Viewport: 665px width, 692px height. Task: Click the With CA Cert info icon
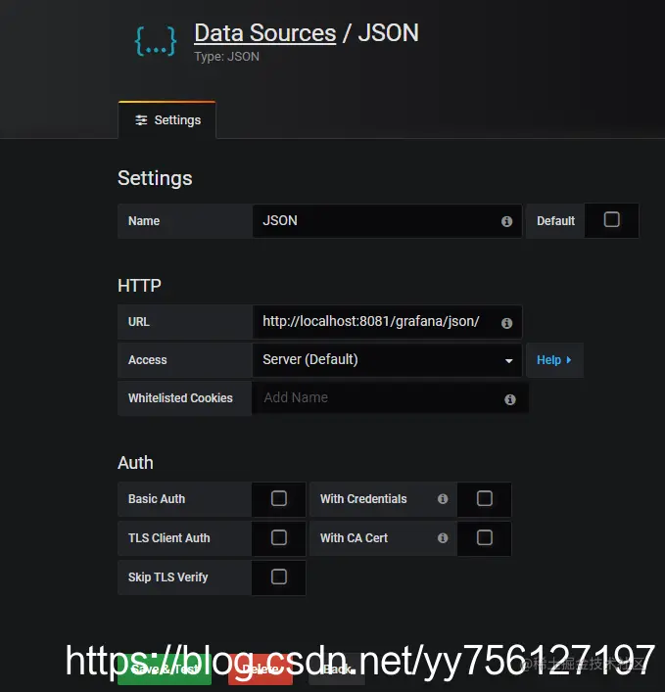tap(443, 538)
